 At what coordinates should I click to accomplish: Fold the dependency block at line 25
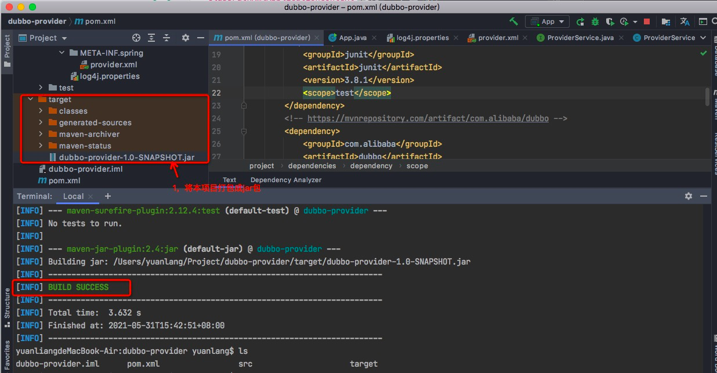[244, 131]
